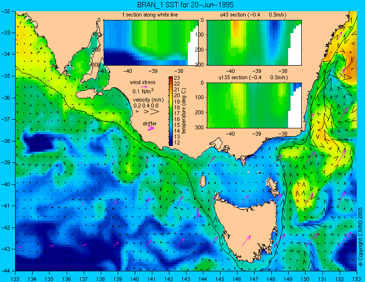This screenshot has width=365, height=282.
Task: Click the 15 value on the temperature colorbar
Action: [177, 125]
